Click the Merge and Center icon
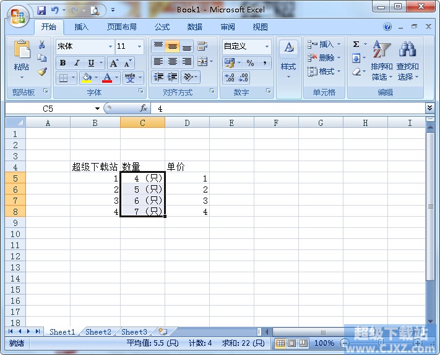This screenshot has width=440, height=355. tap(202, 62)
